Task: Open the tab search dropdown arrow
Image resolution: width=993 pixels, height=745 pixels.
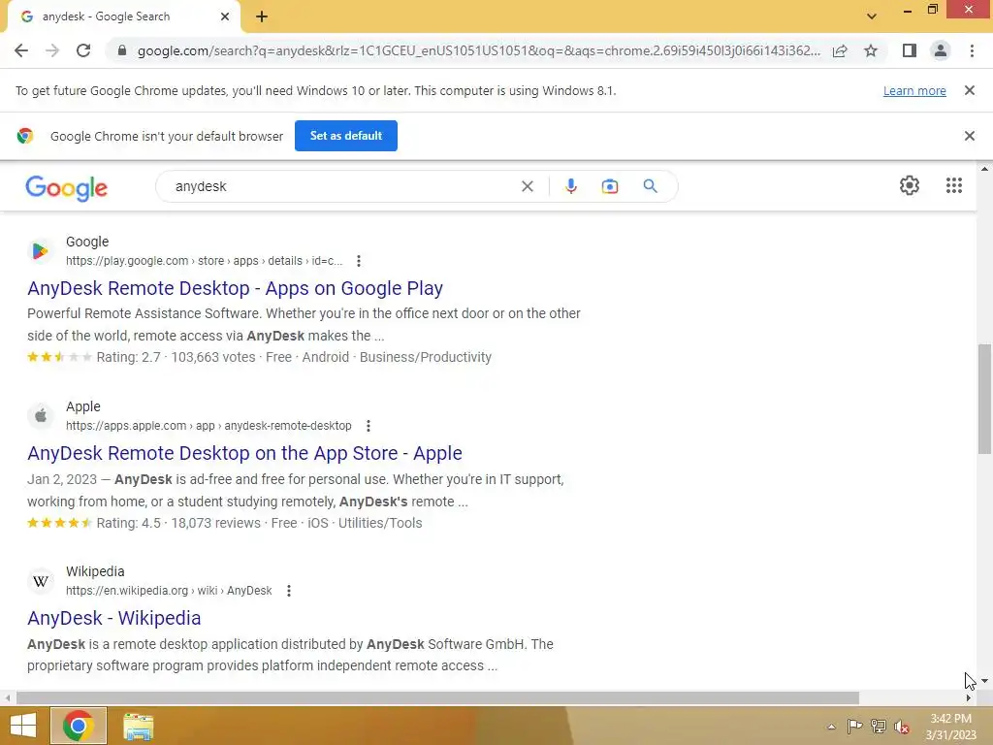Action: (x=872, y=16)
